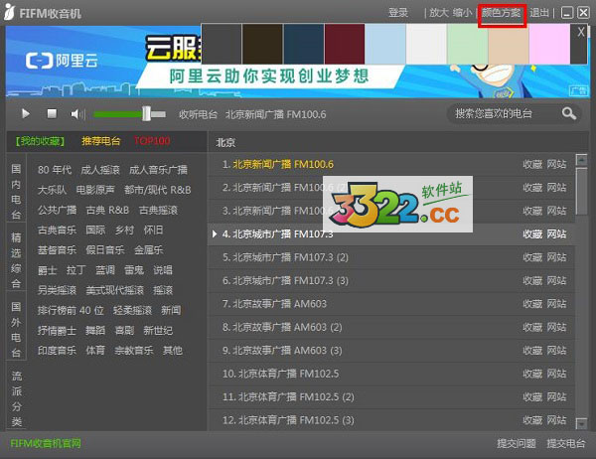The width and height of the screenshot is (596, 459).
Task: Open the FIFM收音机官网 link
Action: click(x=46, y=443)
